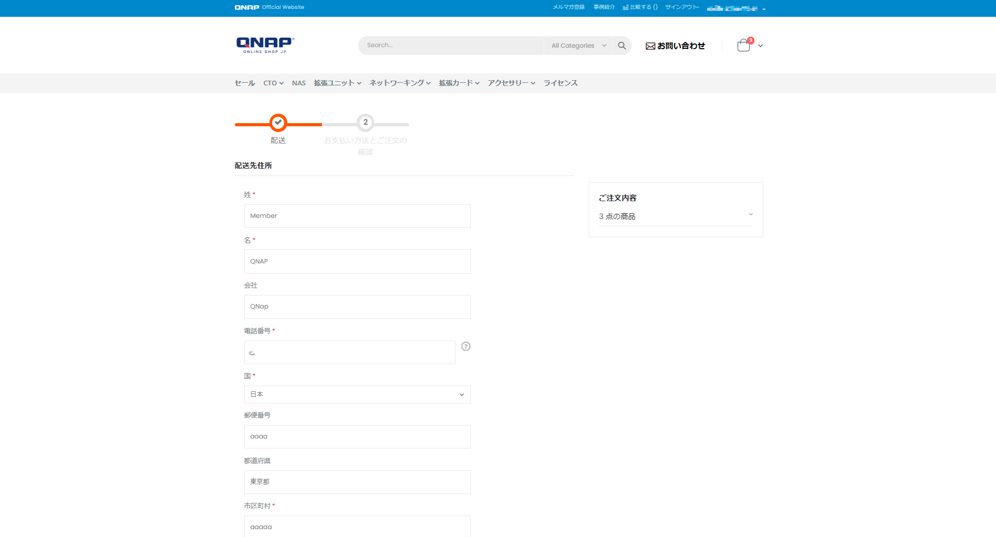Image resolution: width=996 pixels, height=537 pixels.
Task: Click the search magnifier icon
Action: [x=622, y=46]
